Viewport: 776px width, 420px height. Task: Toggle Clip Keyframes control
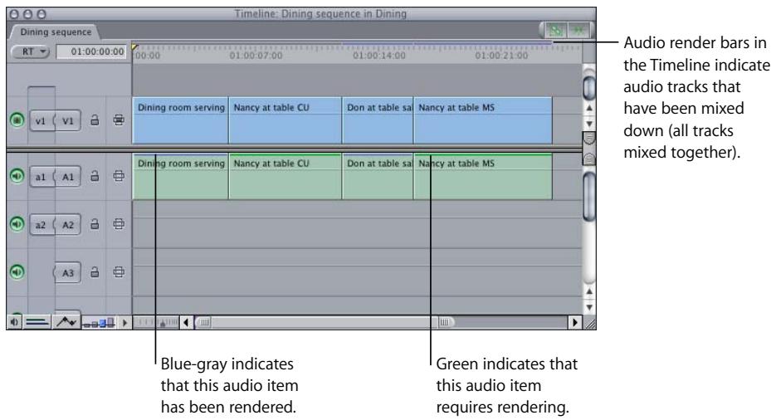[x=37, y=323]
